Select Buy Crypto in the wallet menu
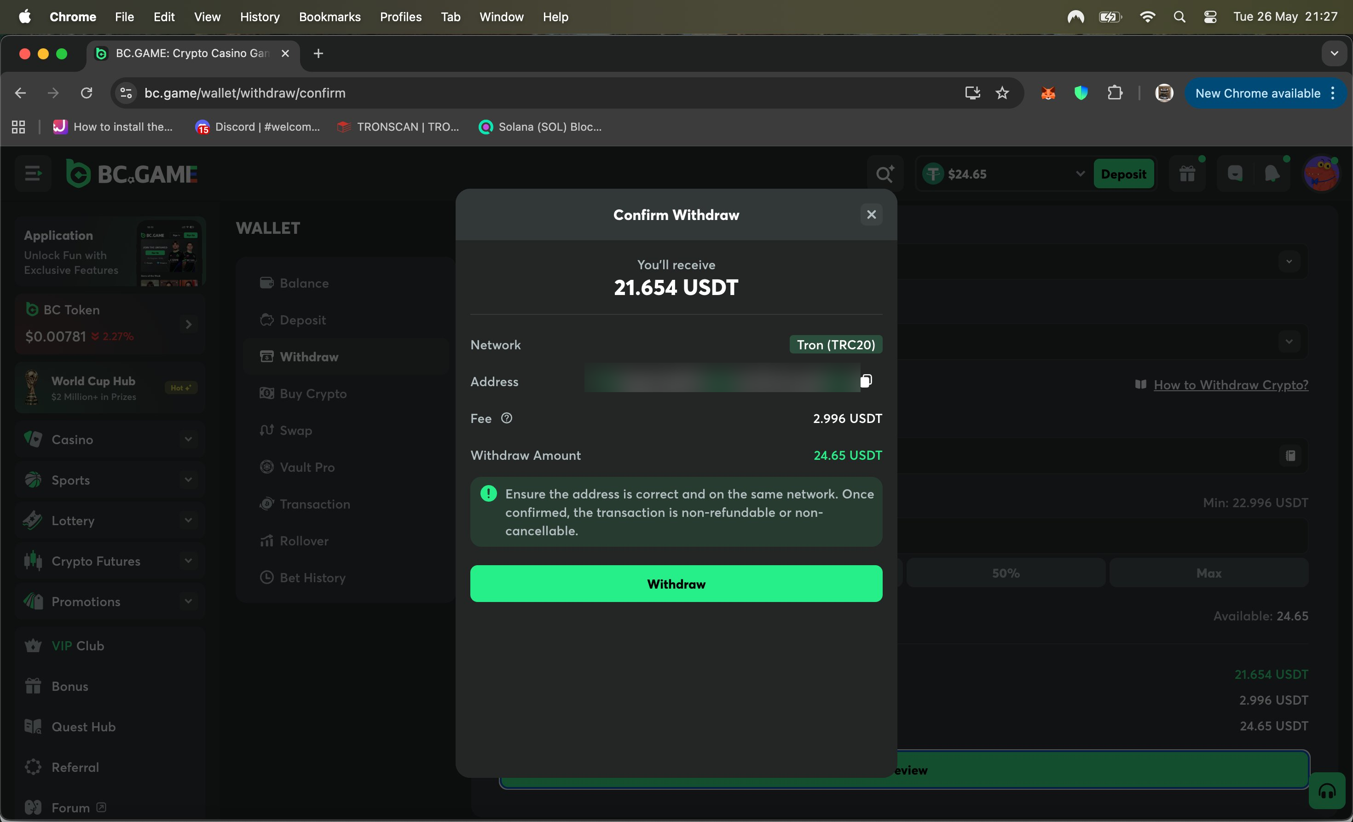This screenshot has height=822, width=1353. [x=346, y=394]
